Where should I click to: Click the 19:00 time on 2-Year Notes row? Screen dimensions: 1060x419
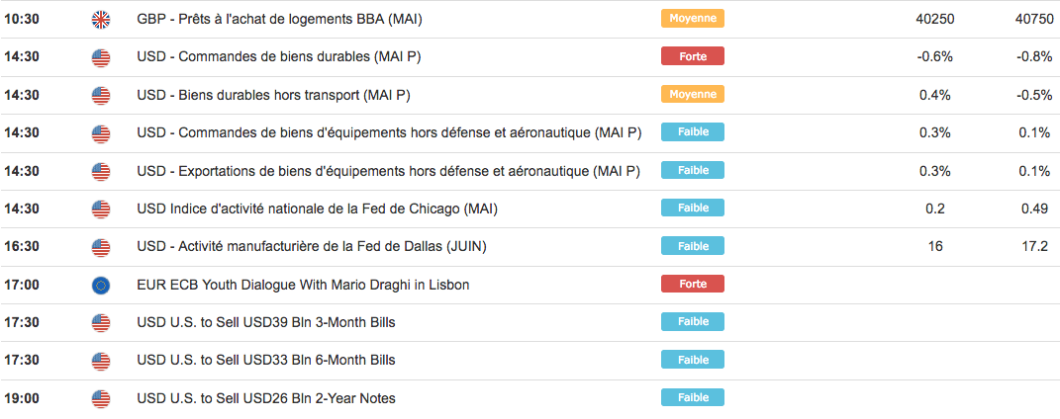(22, 398)
